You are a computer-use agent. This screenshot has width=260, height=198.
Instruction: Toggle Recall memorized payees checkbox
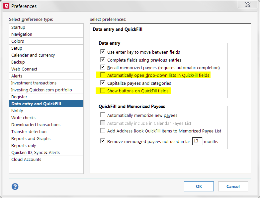coord(103,67)
